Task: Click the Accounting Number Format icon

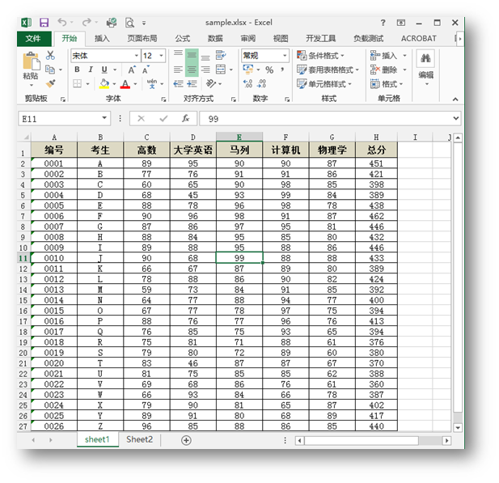Action: click(248, 69)
